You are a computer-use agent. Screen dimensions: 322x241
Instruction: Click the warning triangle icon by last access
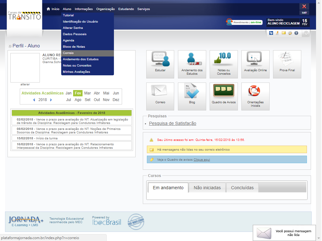(151, 140)
